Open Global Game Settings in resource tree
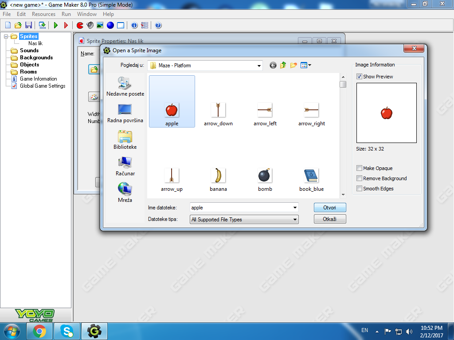454x340 pixels. tap(43, 86)
